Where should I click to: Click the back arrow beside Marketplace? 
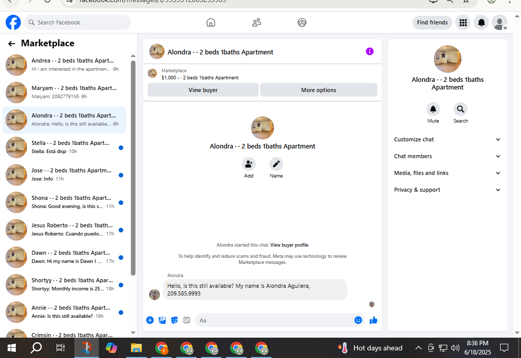12,43
